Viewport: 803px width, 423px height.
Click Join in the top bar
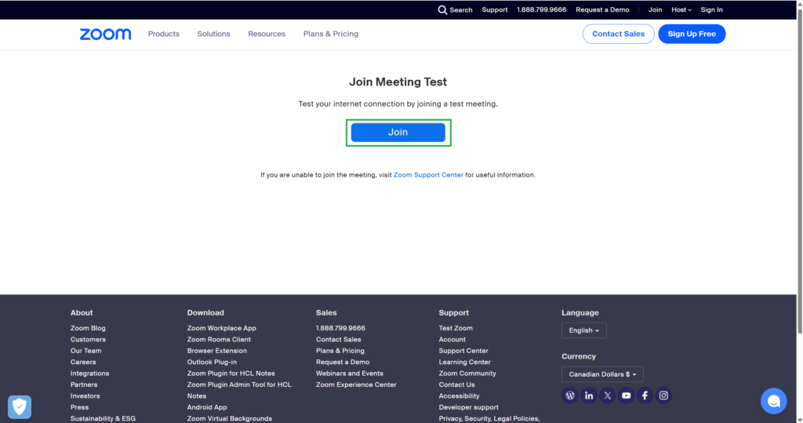tap(655, 9)
